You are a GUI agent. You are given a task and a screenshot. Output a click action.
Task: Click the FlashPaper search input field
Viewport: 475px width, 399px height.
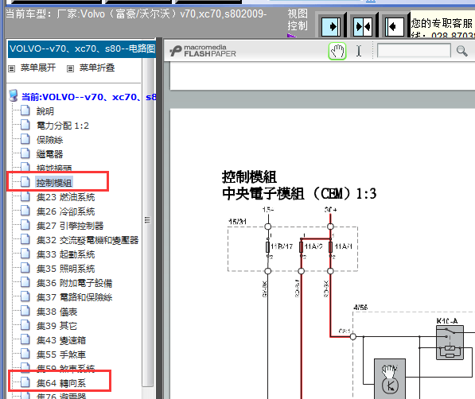click(x=414, y=51)
